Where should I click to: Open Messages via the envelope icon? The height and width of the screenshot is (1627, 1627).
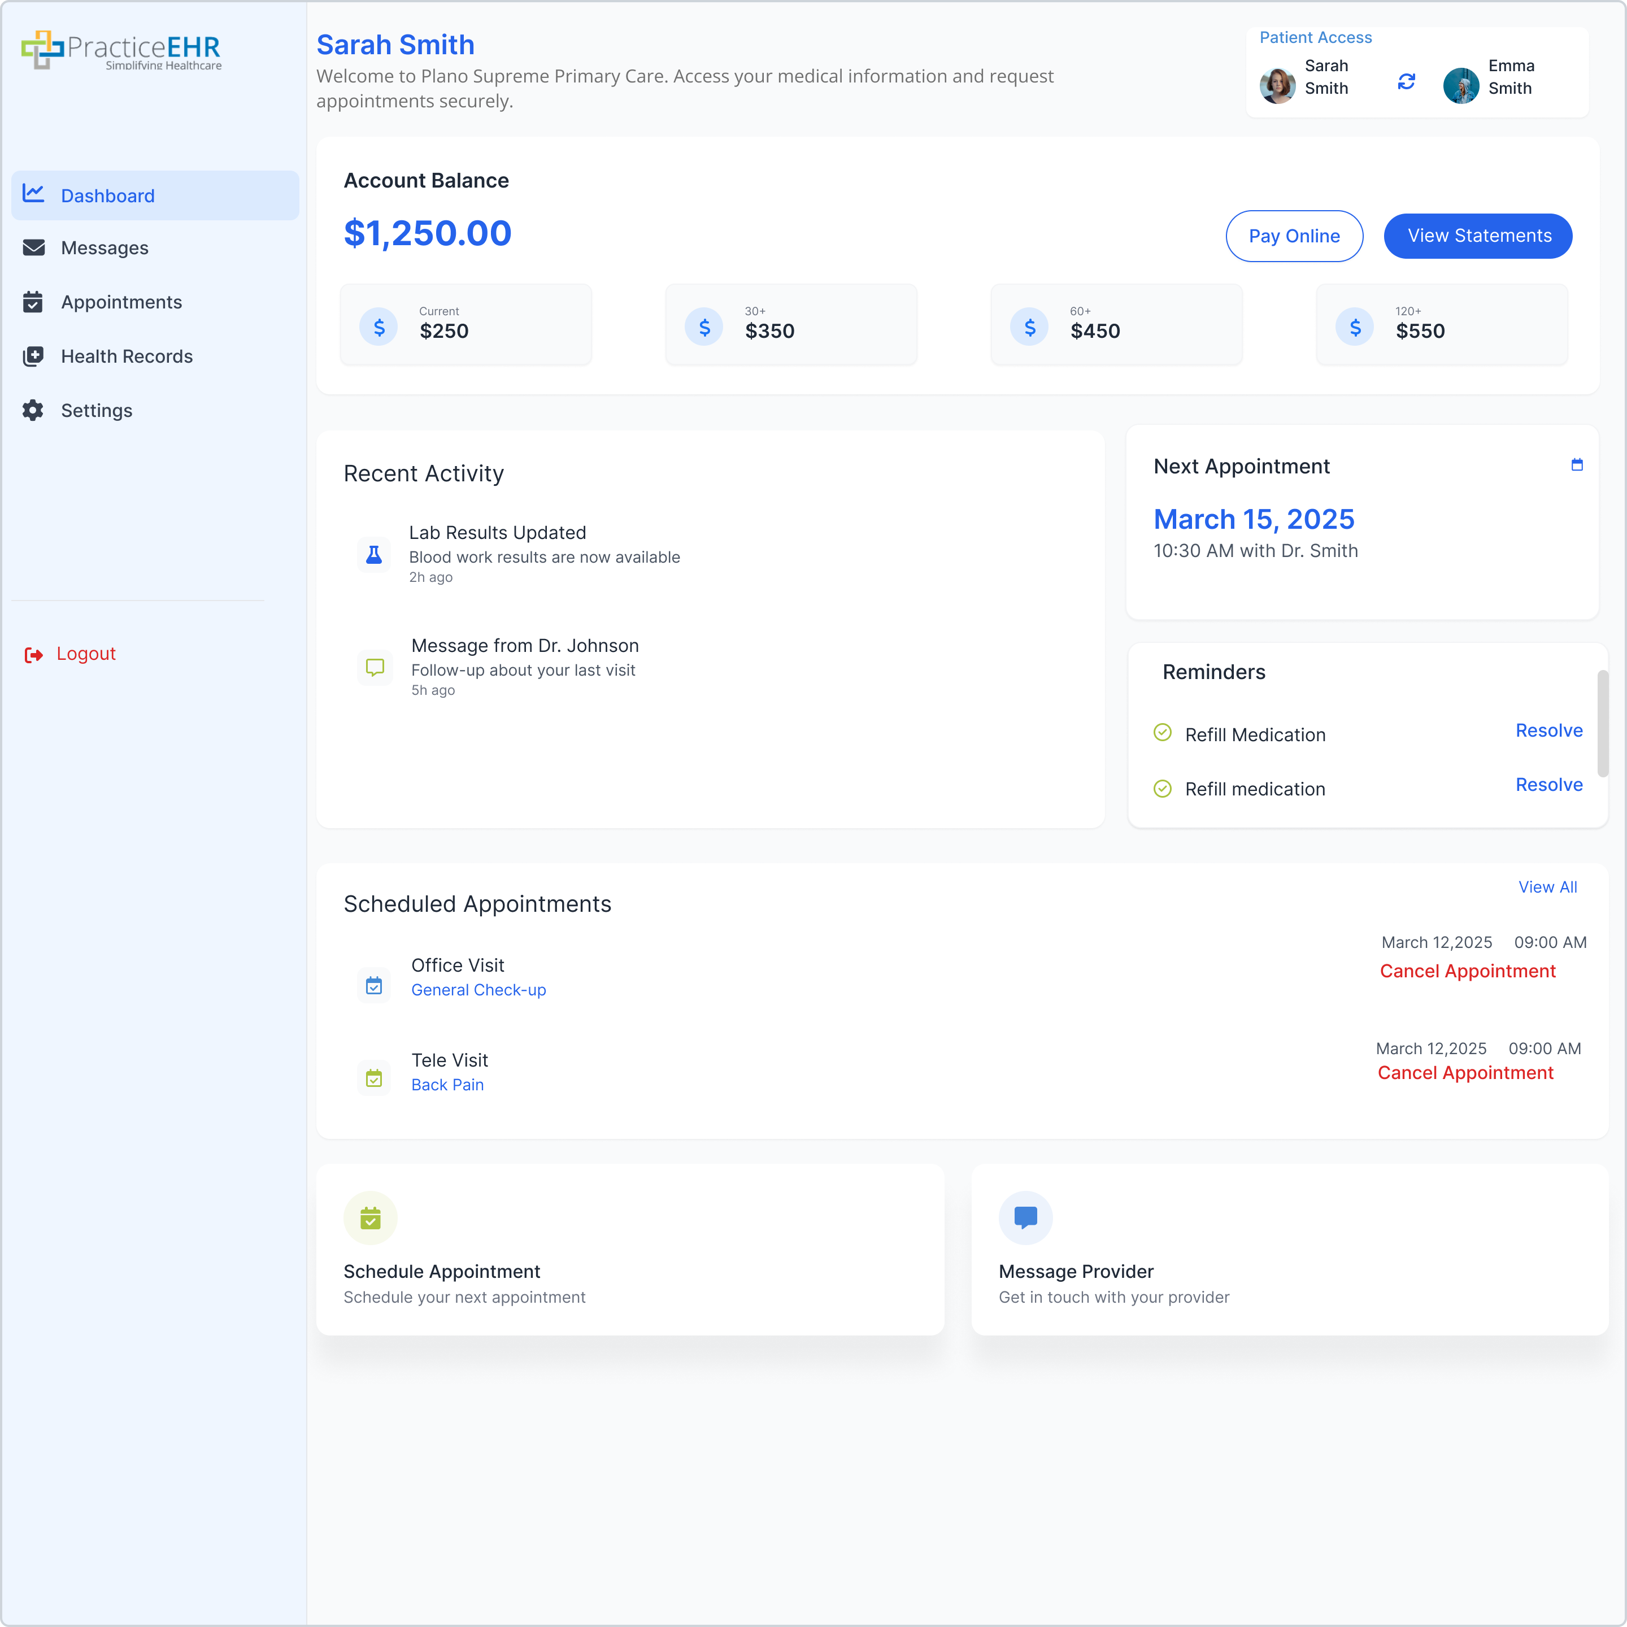point(33,247)
